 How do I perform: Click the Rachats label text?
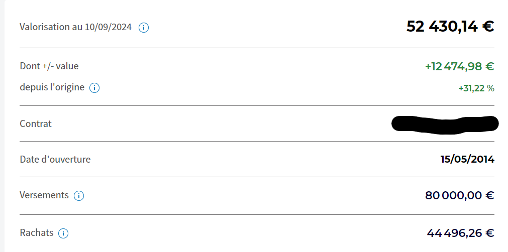pos(37,232)
